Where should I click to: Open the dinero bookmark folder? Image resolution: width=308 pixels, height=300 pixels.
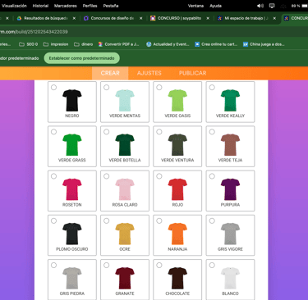pos(84,44)
